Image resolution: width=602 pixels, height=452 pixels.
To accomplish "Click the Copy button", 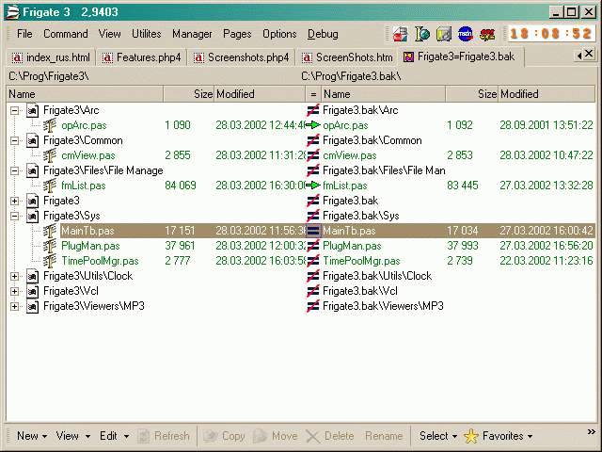I will [x=224, y=436].
